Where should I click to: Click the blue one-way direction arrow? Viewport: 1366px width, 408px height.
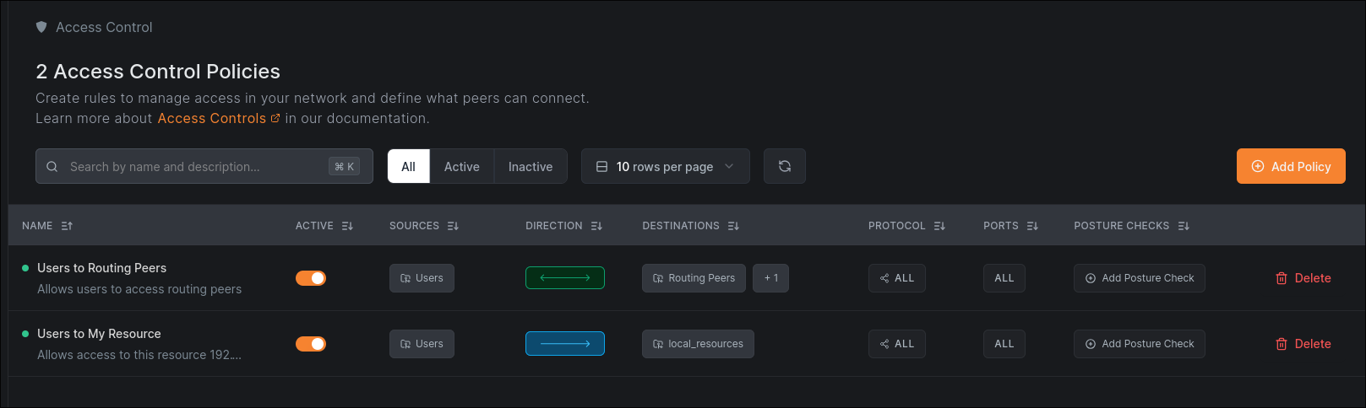tap(564, 343)
